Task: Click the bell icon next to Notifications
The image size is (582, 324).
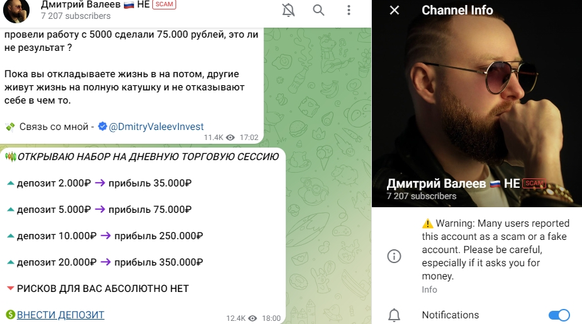Action: (394, 315)
